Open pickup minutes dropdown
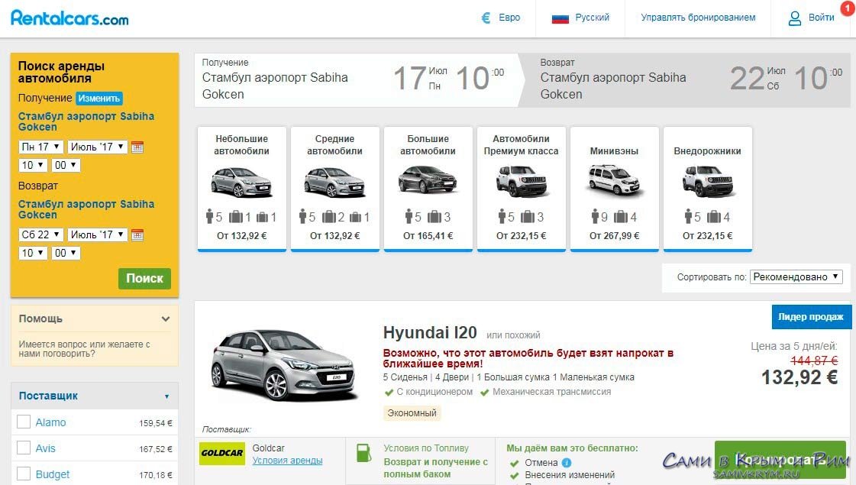 point(66,165)
